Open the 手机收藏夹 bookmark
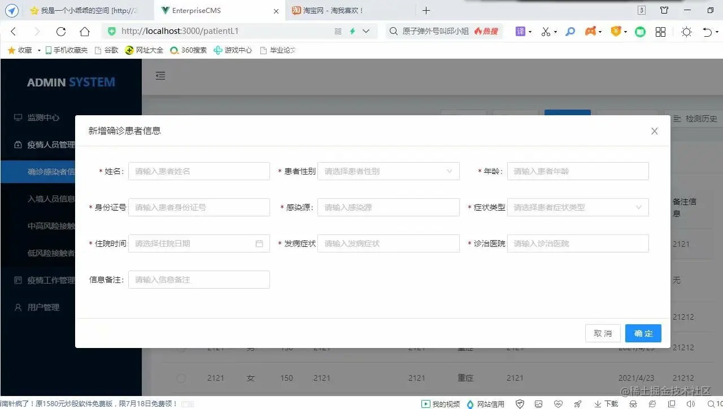 [66, 50]
